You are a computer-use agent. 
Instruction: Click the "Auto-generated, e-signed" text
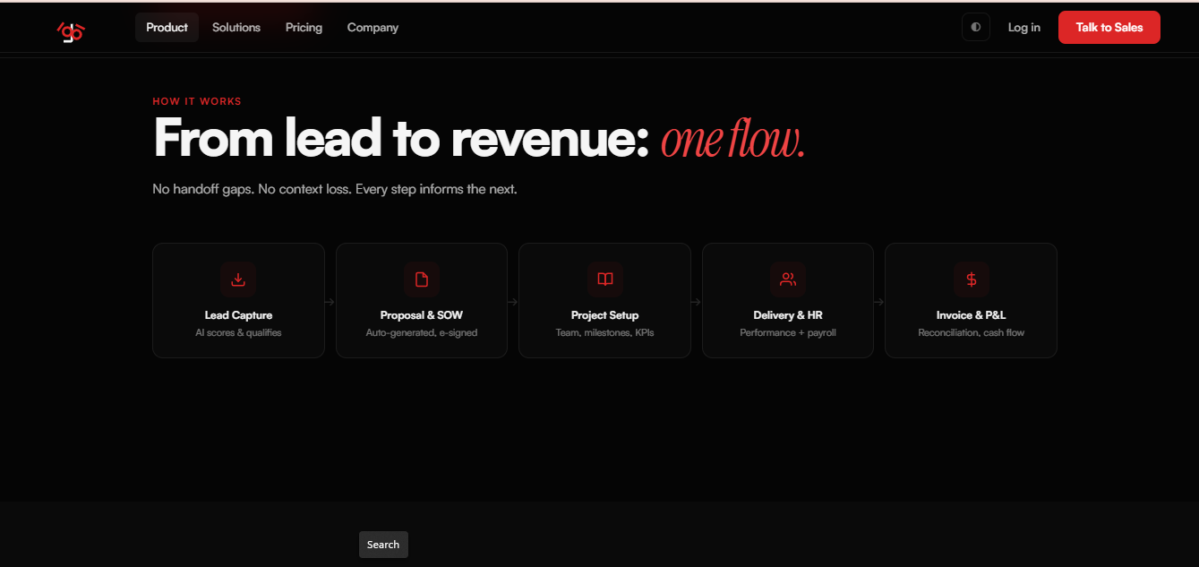[422, 332]
